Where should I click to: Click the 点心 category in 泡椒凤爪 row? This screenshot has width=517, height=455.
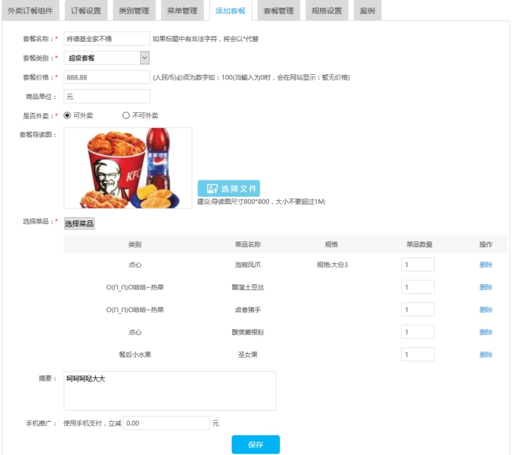click(135, 265)
